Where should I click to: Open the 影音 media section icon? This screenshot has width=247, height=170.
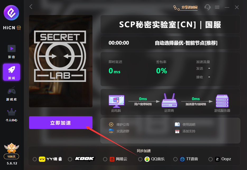pos(12,48)
